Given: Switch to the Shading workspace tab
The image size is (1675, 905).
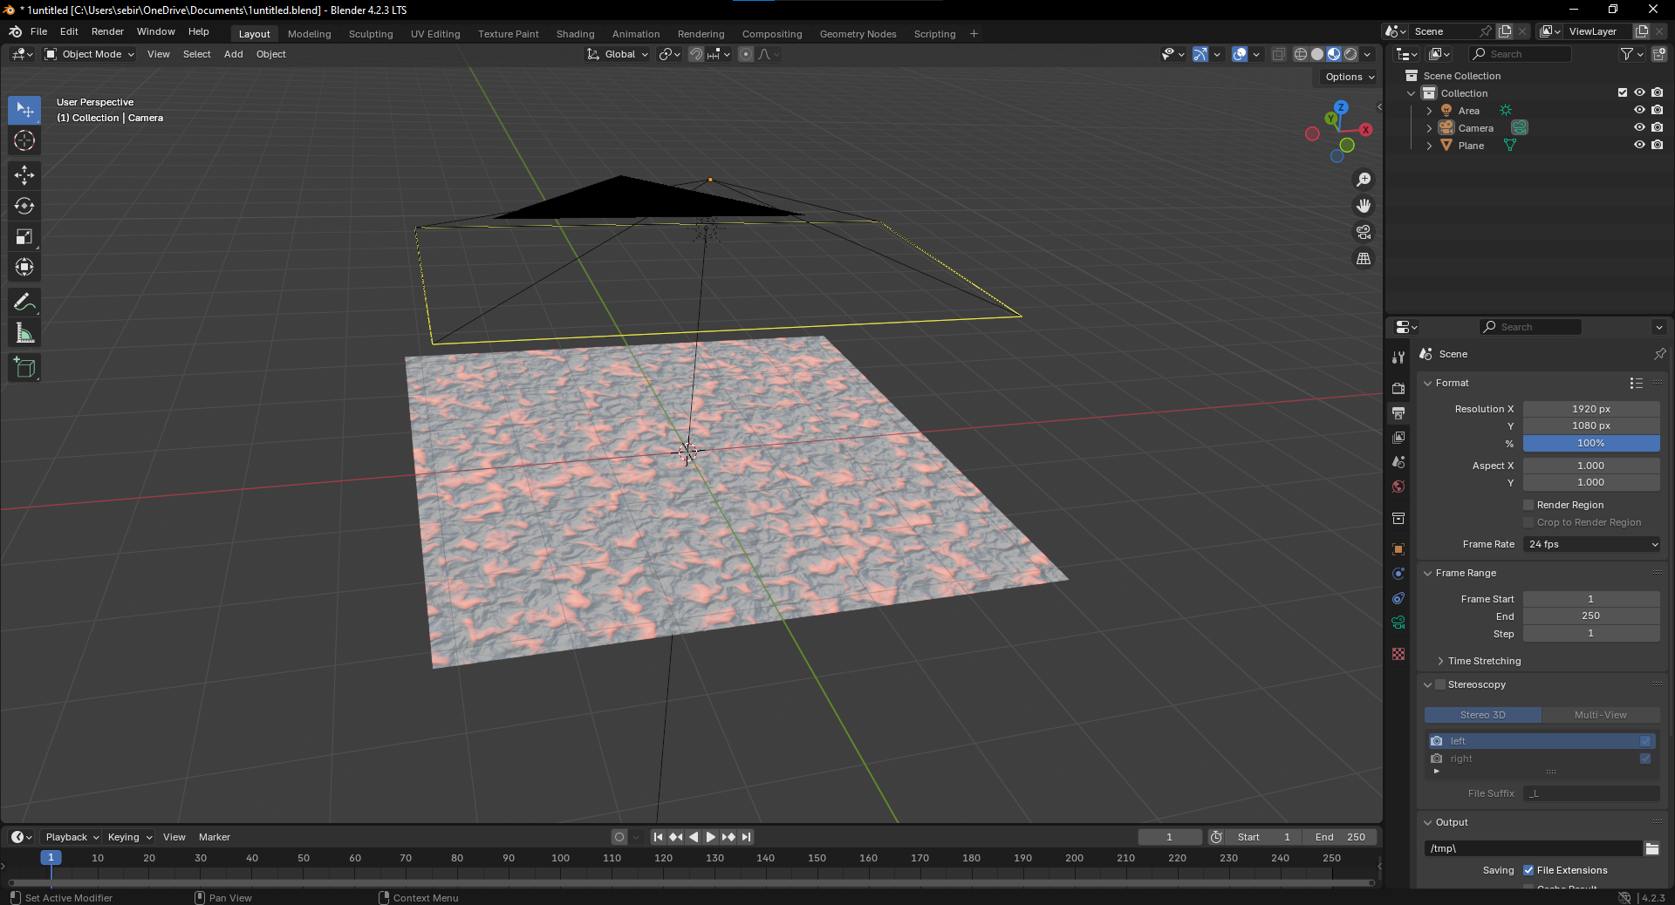Looking at the screenshot, I should point(575,33).
